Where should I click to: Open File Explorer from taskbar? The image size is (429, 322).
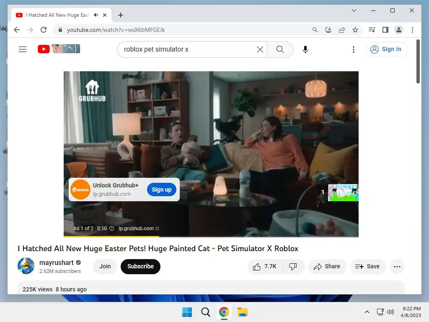coord(242,312)
